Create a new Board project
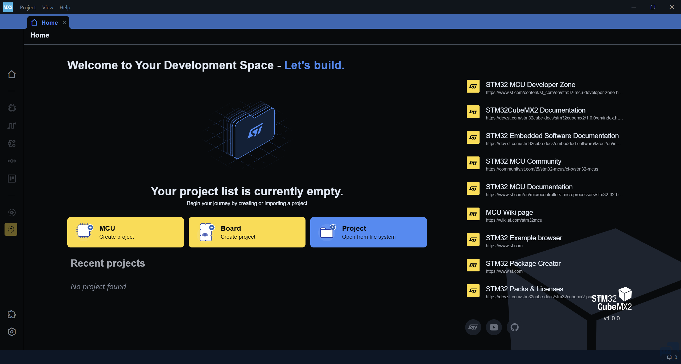Viewport: 681px width, 364px height. pyautogui.click(x=247, y=232)
